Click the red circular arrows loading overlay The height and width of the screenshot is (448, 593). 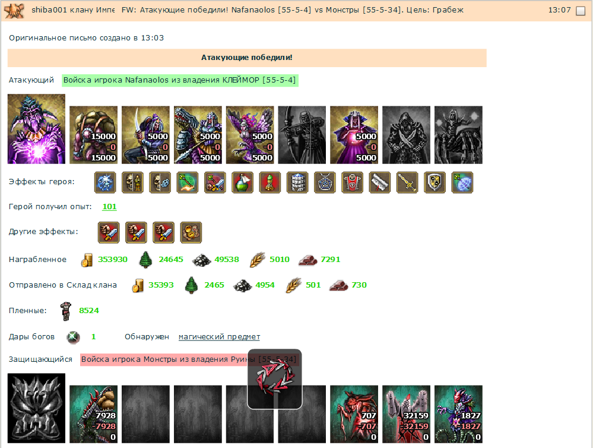[x=275, y=378]
